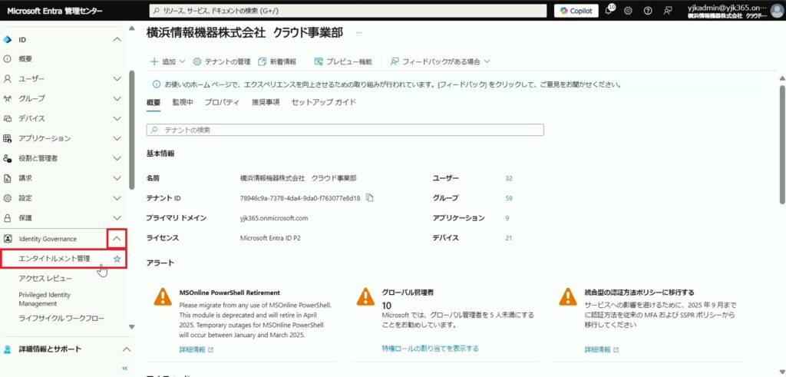
Task: Click the 請求 document icon in sidebar
Action: [7, 178]
